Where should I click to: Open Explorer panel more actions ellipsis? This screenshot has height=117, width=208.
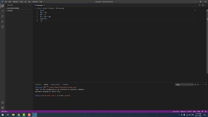[30, 5]
